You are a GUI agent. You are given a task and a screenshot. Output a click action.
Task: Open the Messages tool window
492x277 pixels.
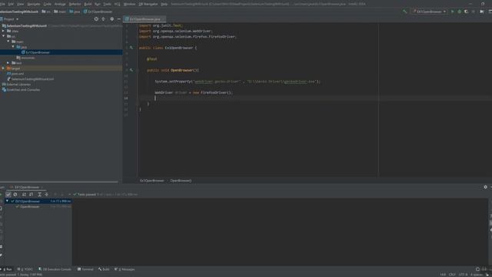125,269
